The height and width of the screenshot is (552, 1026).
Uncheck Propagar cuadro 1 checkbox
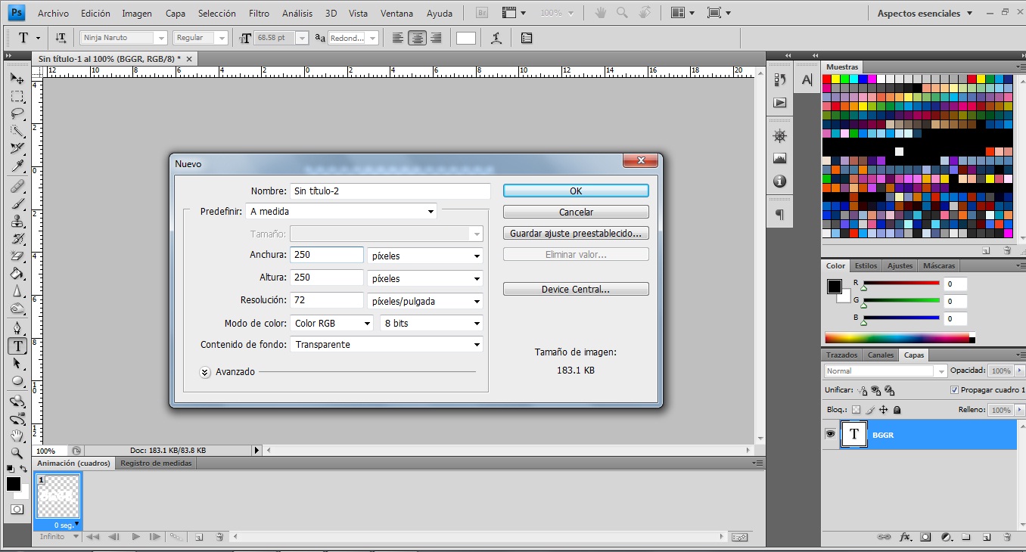tap(954, 390)
